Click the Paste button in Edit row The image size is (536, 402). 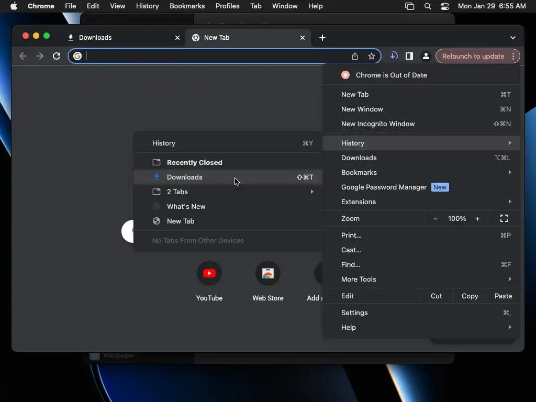click(503, 296)
